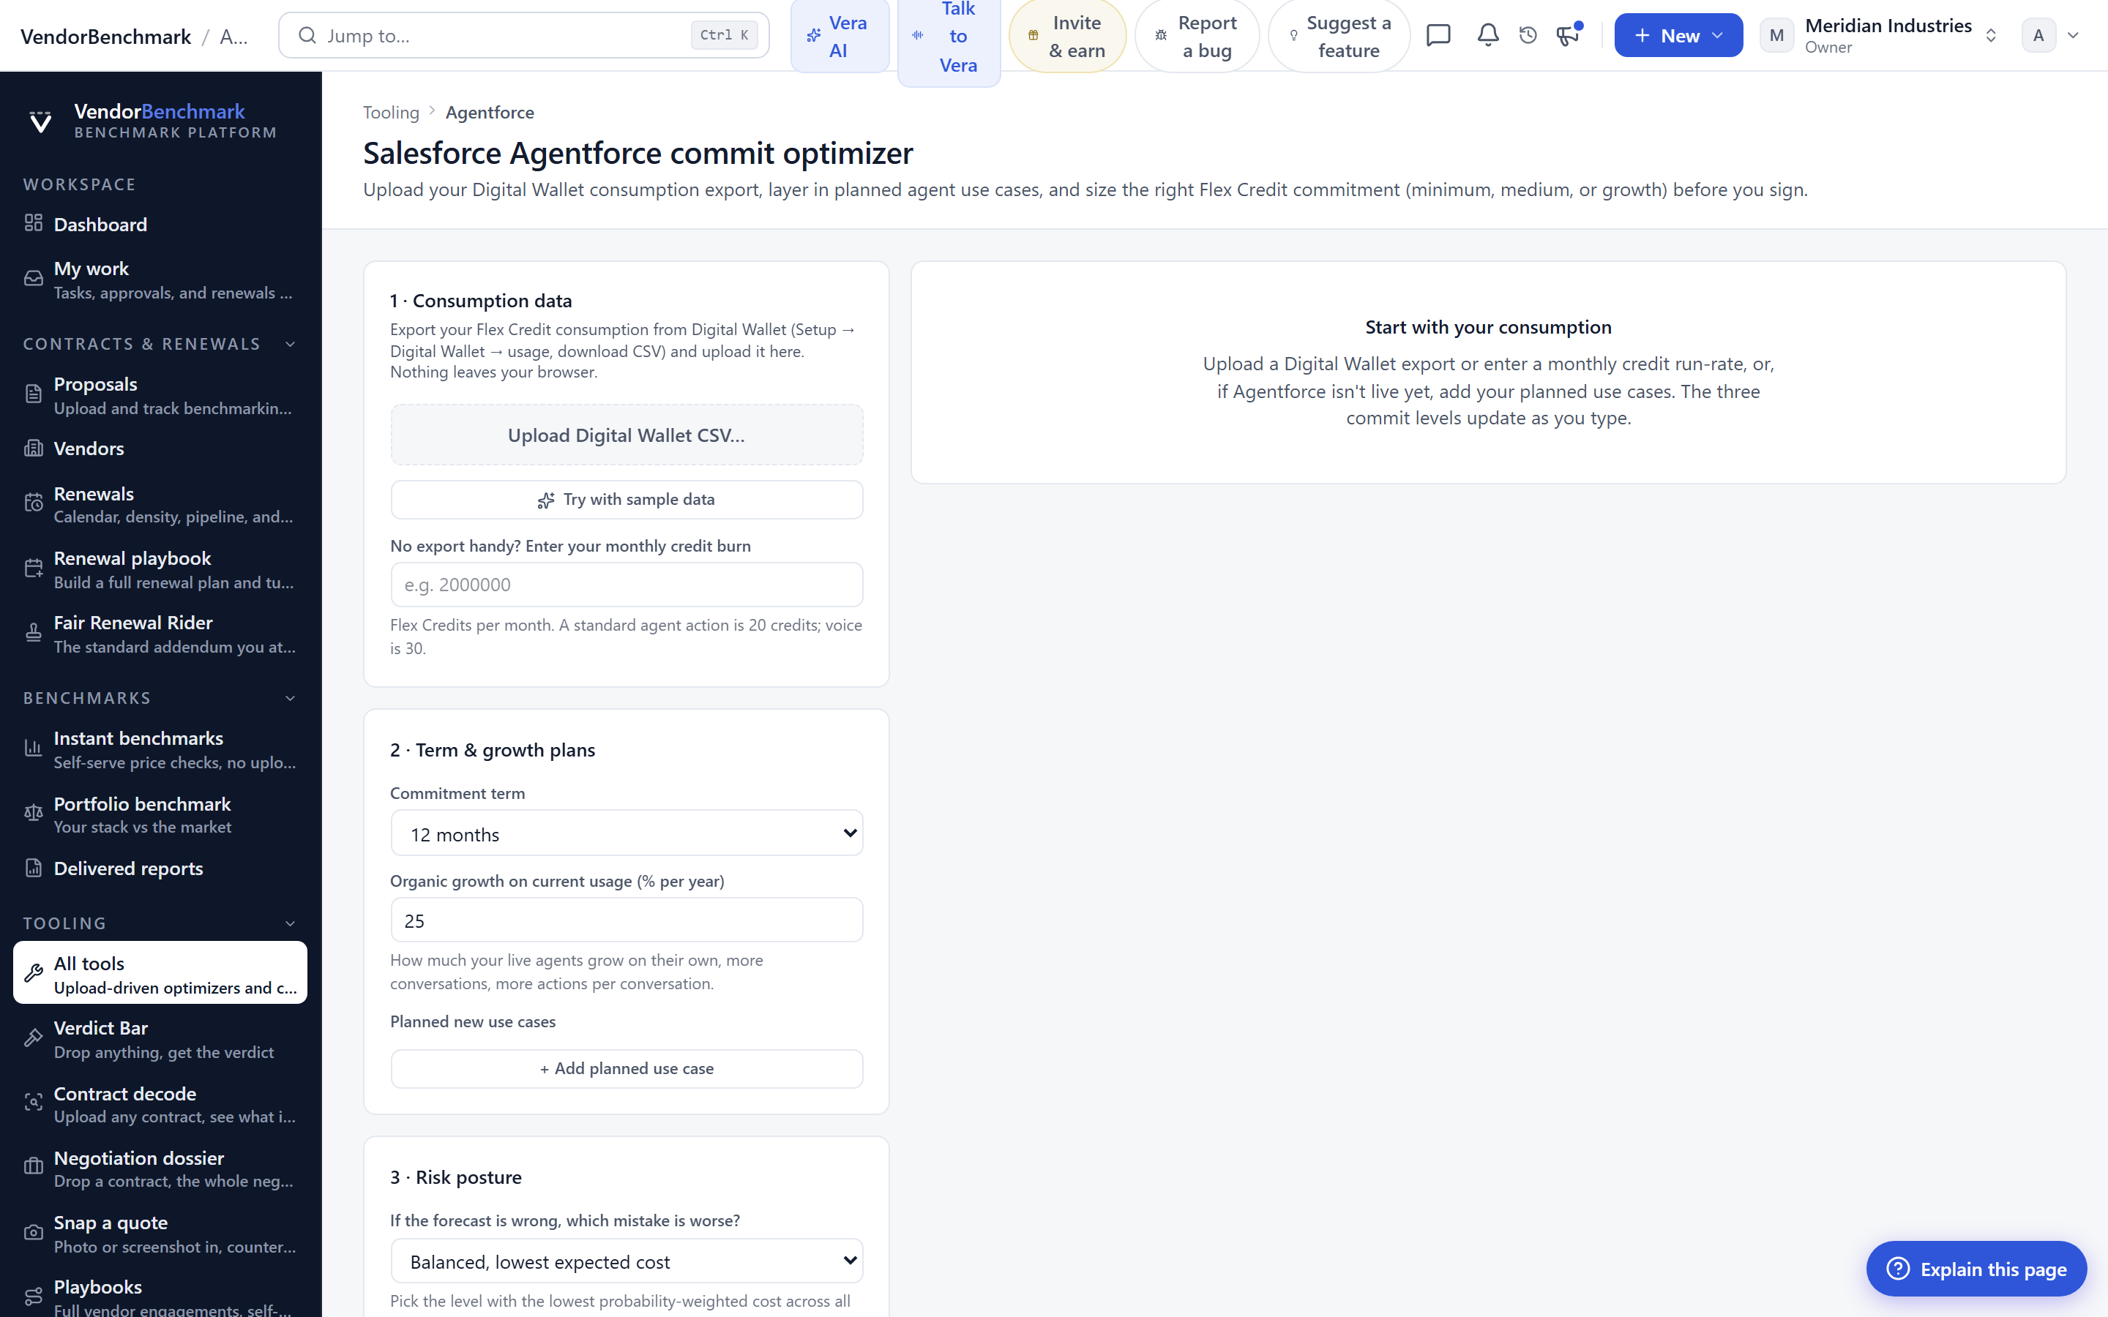Click Add planned use case
The height and width of the screenshot is (1317, 2108).
coord(627,1069)
